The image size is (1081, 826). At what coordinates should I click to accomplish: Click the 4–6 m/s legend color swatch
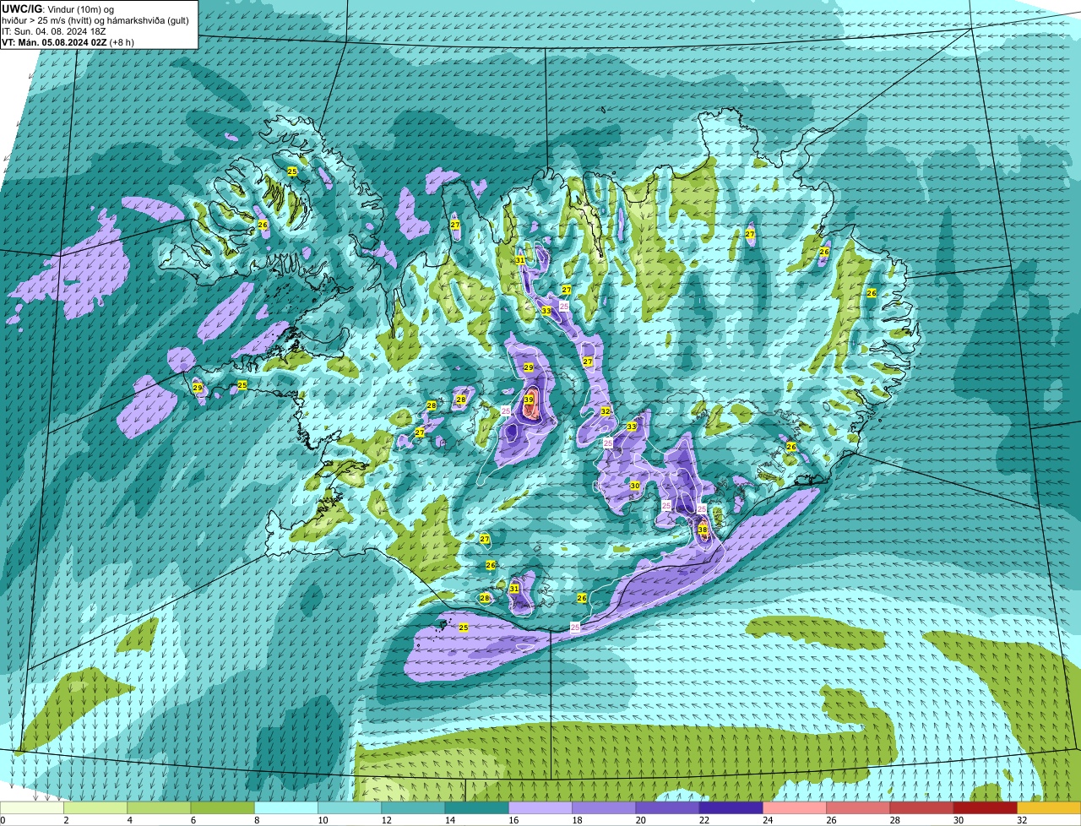click(159, 808)
